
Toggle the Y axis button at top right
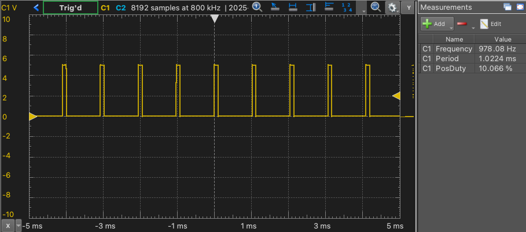tap(409, 8)
